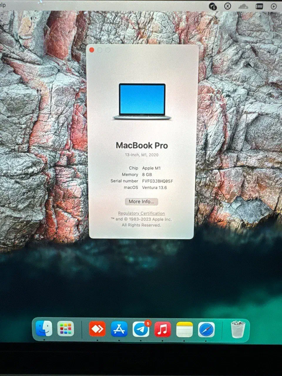Image resolution: width=282 pixels, height=376 pixels.
Task: Click the circled X menu bar icon
Action: (228, 6)
